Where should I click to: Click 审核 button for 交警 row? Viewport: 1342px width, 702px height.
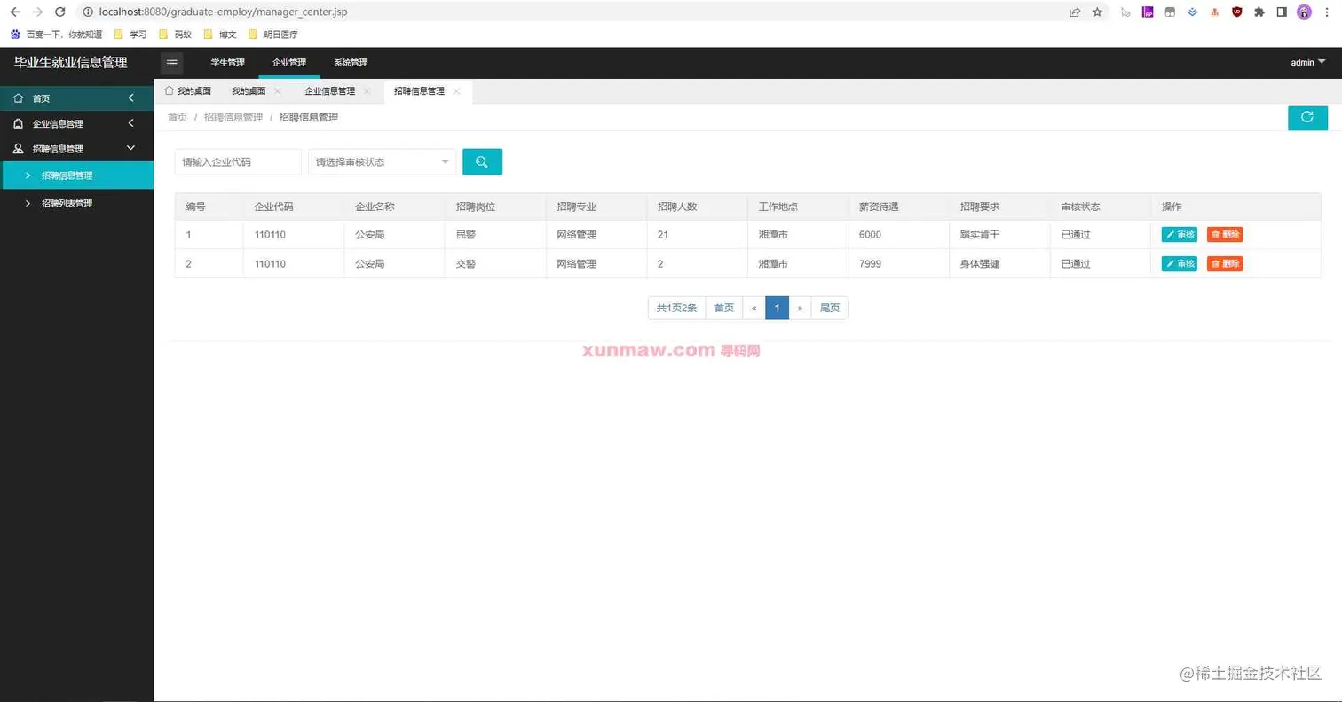point(1180,264)
